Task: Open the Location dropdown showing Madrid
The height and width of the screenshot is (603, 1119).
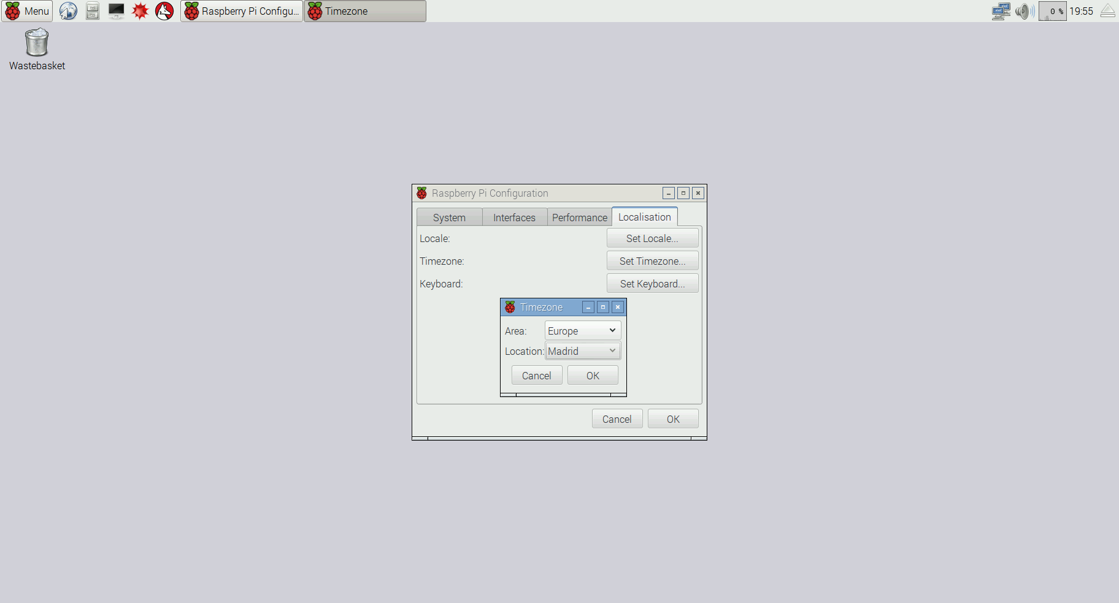Action: pos(583,351)
